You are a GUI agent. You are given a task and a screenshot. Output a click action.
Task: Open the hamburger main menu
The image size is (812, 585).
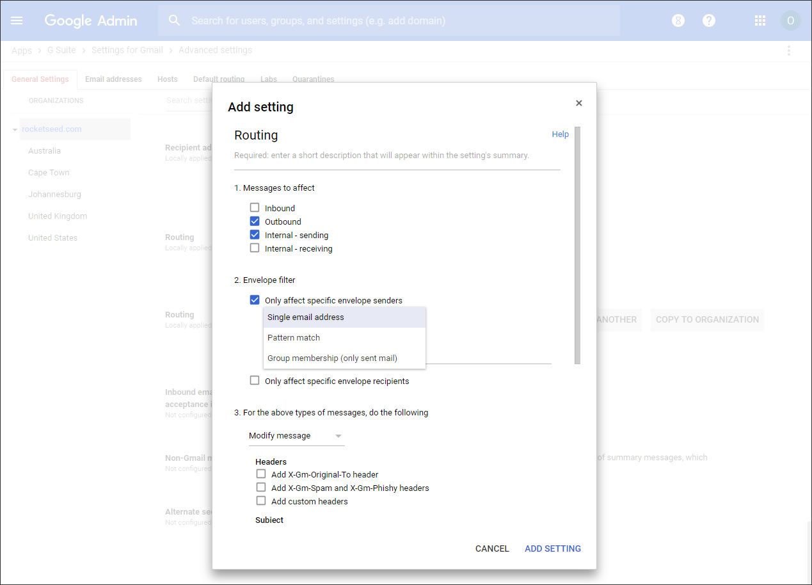[17, 20]
